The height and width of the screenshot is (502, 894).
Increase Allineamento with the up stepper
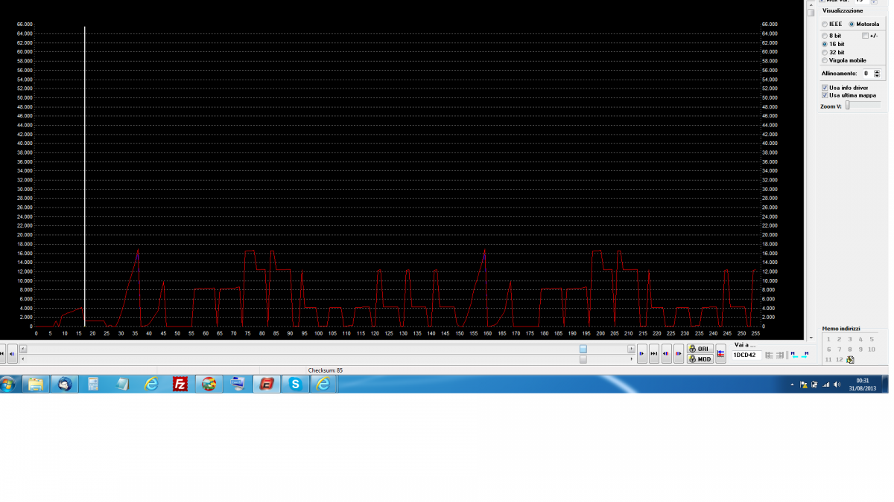click(x=877, y=71)
